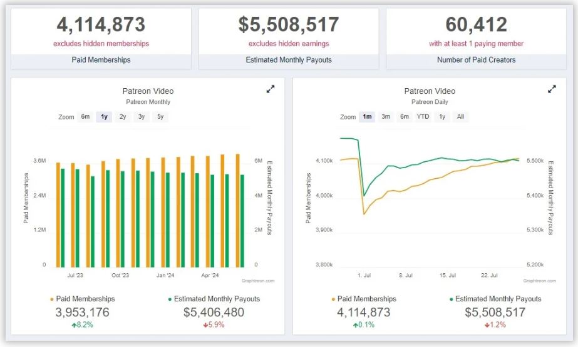This screenshot has width=578, height=347.
Task: Click the $5,508,517 top card total
Action: (x=289, y=24)
